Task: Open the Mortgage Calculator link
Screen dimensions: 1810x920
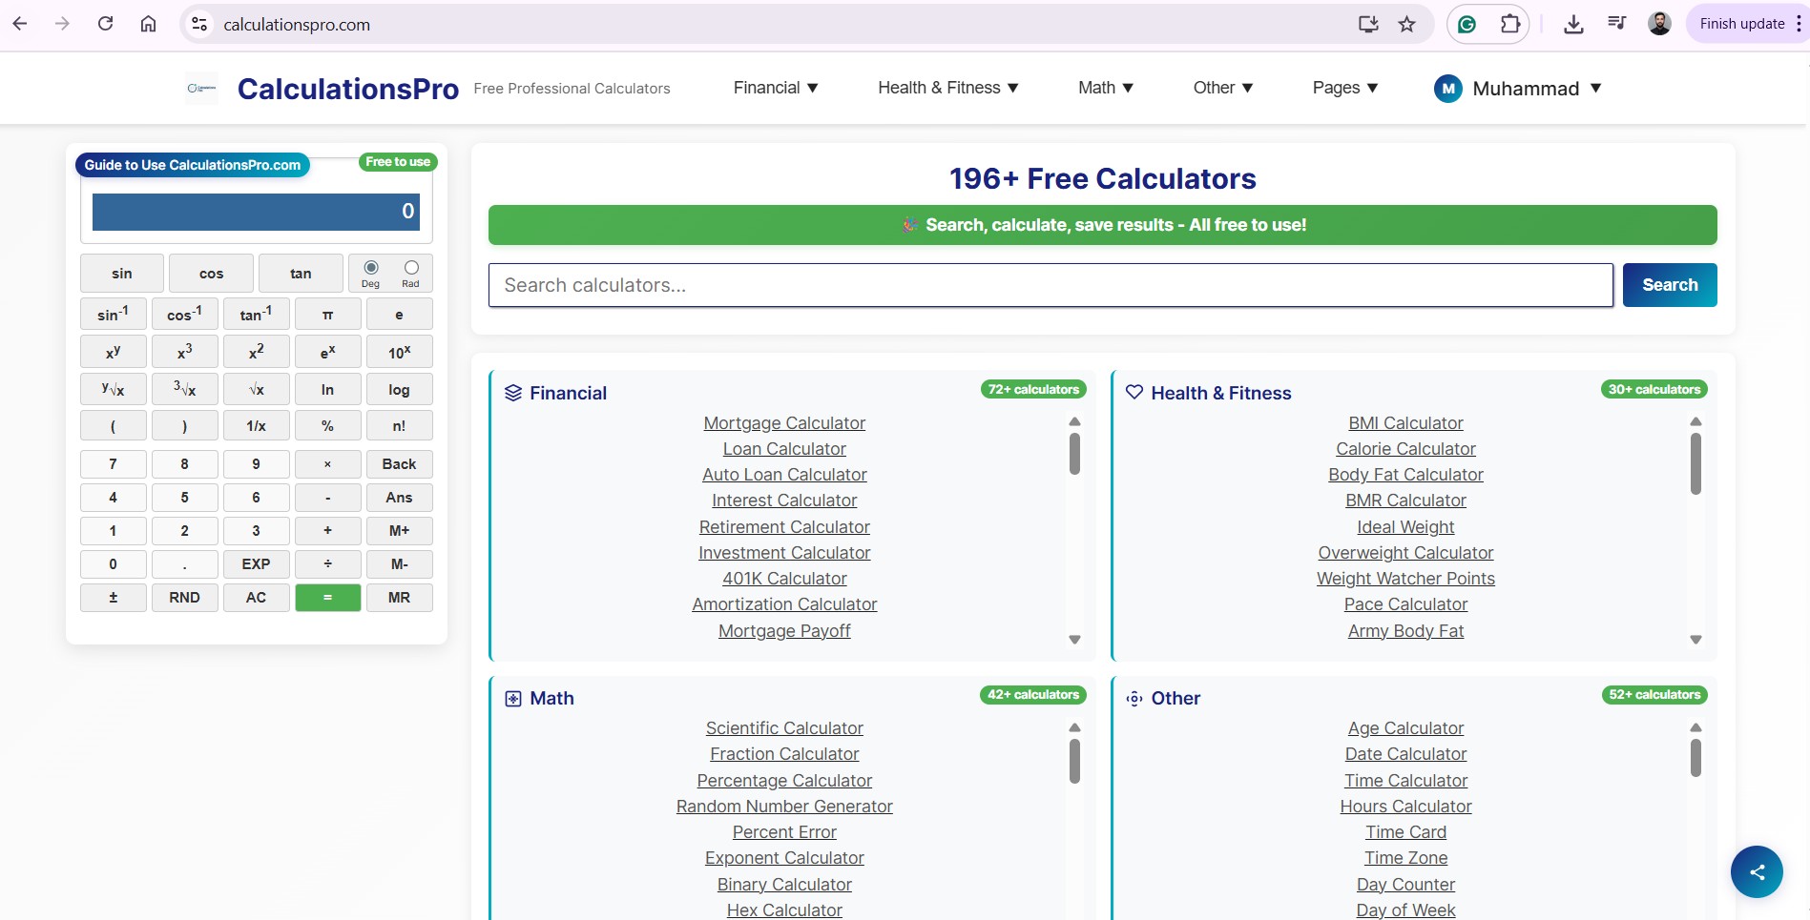Action: tap(784, 422)
